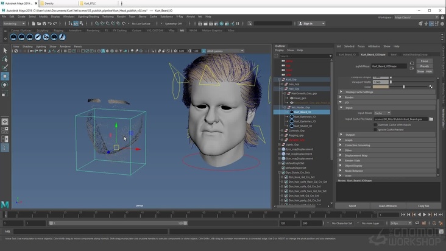This screenshot has height=251, width=446.
Task: Click the Load Attributes button
Action: (x=388, y=206)
